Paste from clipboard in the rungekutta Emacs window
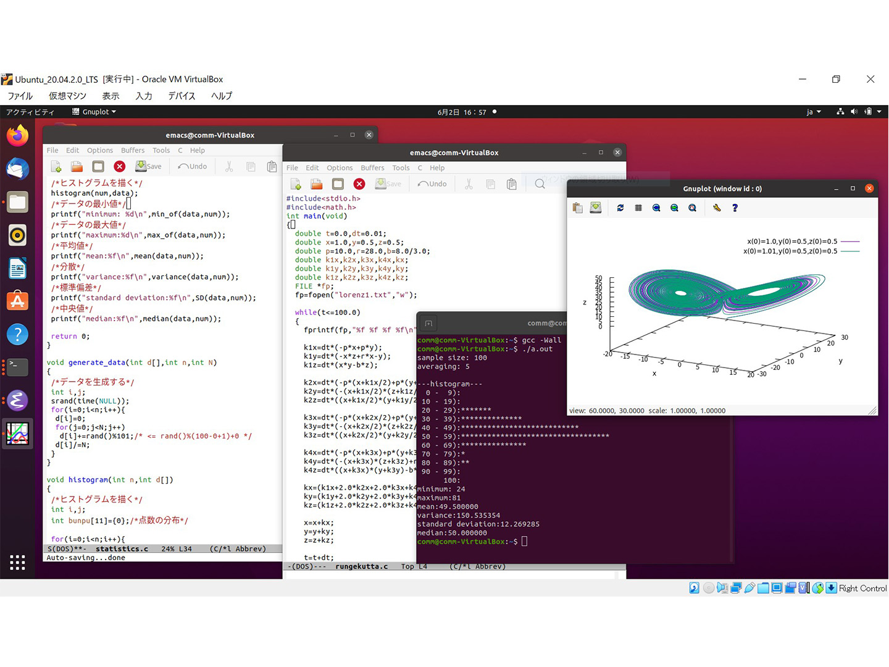The image size is (889, 667). point(511,183)
